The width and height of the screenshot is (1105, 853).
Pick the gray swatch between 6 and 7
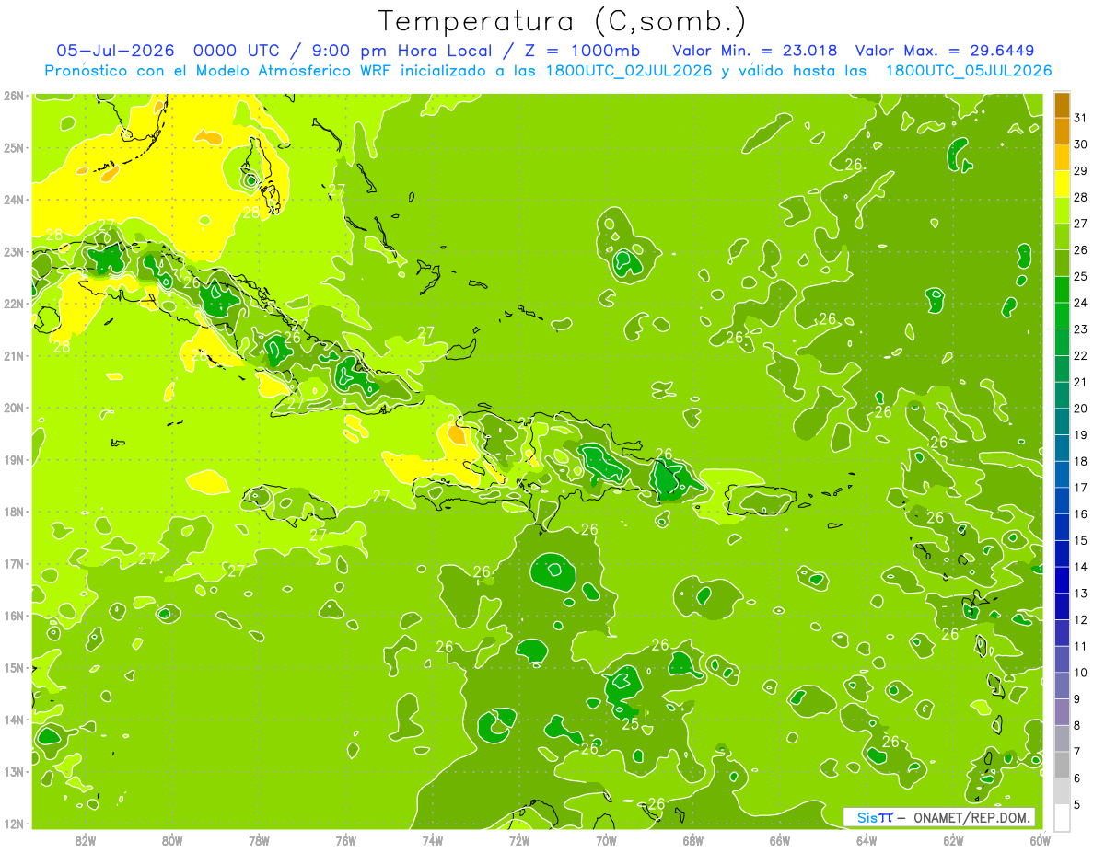point(1062,765)
